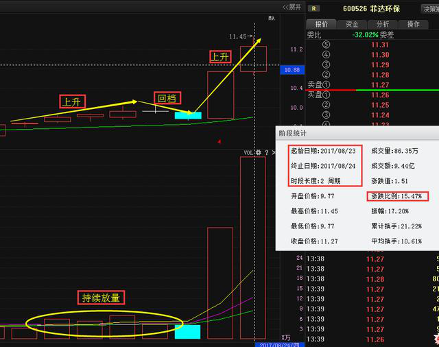Switch to the 报价 tab
Screen dimensions: 439x347
tap(322, 24)
